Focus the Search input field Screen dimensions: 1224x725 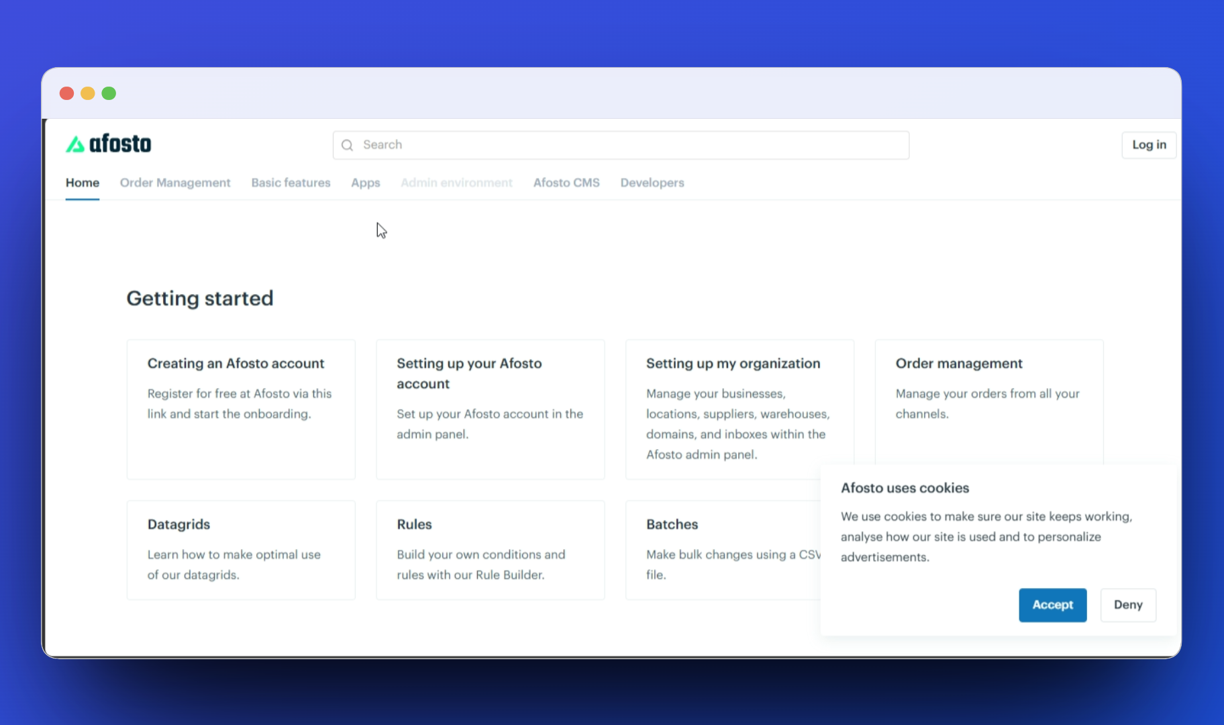[x=621, y=145]
